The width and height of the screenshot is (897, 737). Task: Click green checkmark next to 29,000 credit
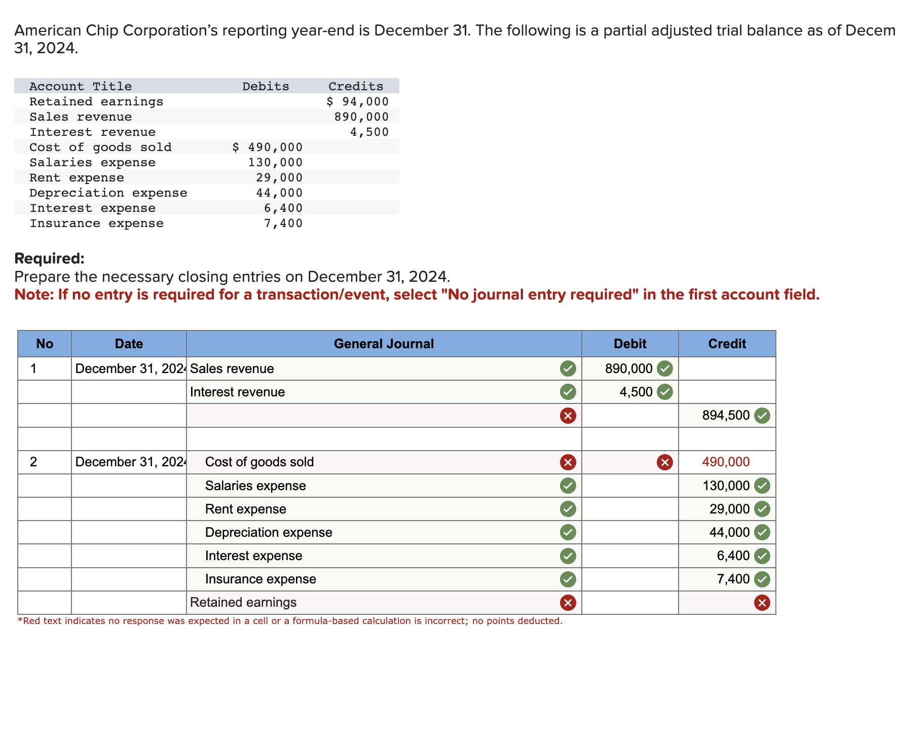762,509
